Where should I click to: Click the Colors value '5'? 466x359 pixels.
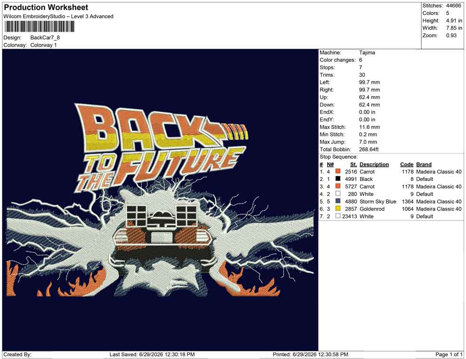click(448, 13)
